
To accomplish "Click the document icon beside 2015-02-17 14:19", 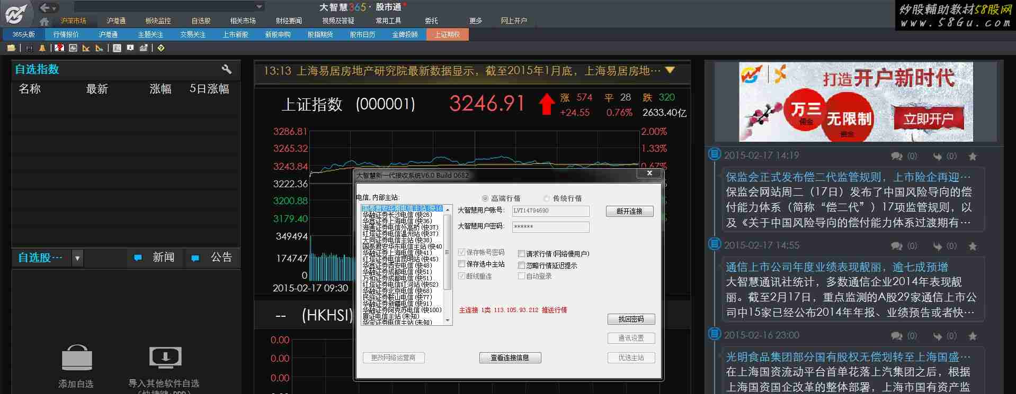I will pyautogui.click(x=715, y=154).
